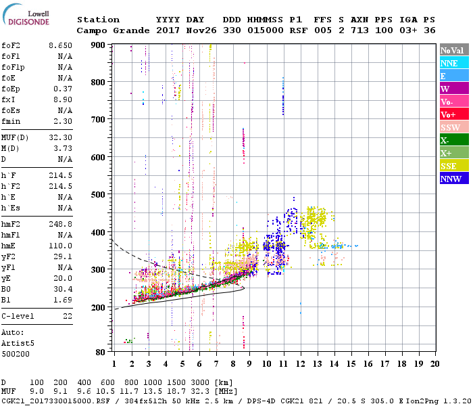Click the foF2 value 8.650

pos(60,45)
